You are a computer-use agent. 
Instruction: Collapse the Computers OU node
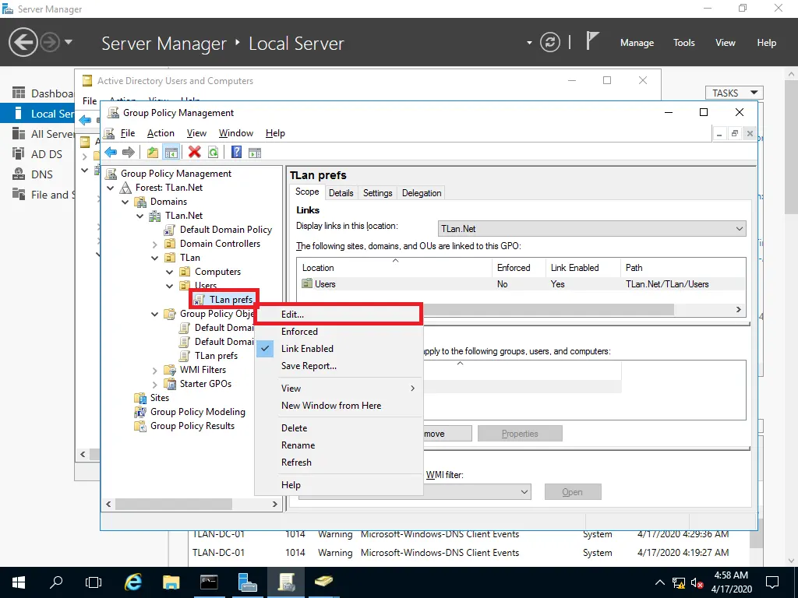pyautogui.click(x=169, y=272)
